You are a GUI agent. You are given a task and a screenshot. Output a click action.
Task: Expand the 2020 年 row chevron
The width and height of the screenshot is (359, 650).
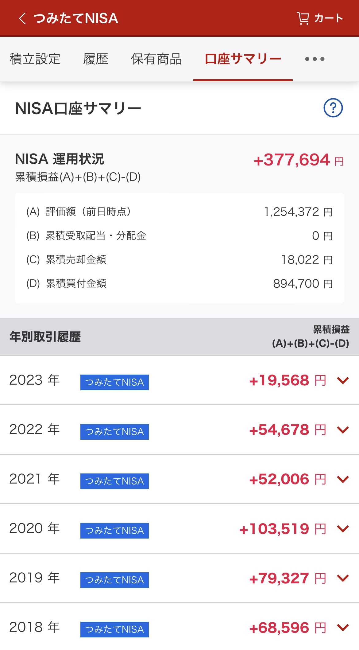[343, 529]
